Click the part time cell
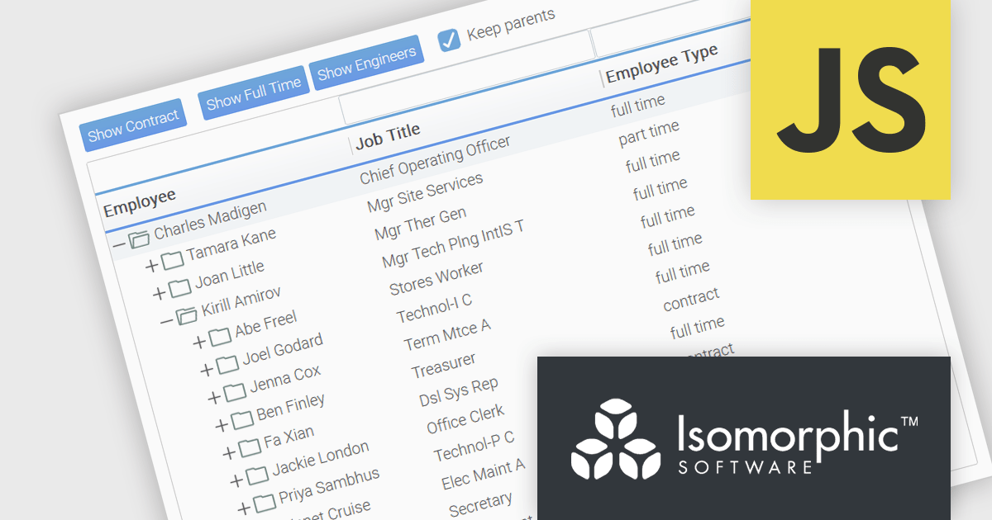 pos(649,134)
